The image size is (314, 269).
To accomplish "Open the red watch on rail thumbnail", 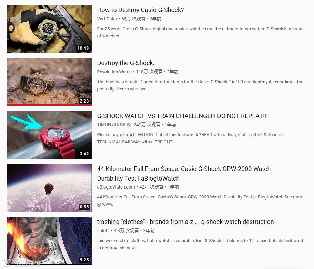I will point(49,135).
